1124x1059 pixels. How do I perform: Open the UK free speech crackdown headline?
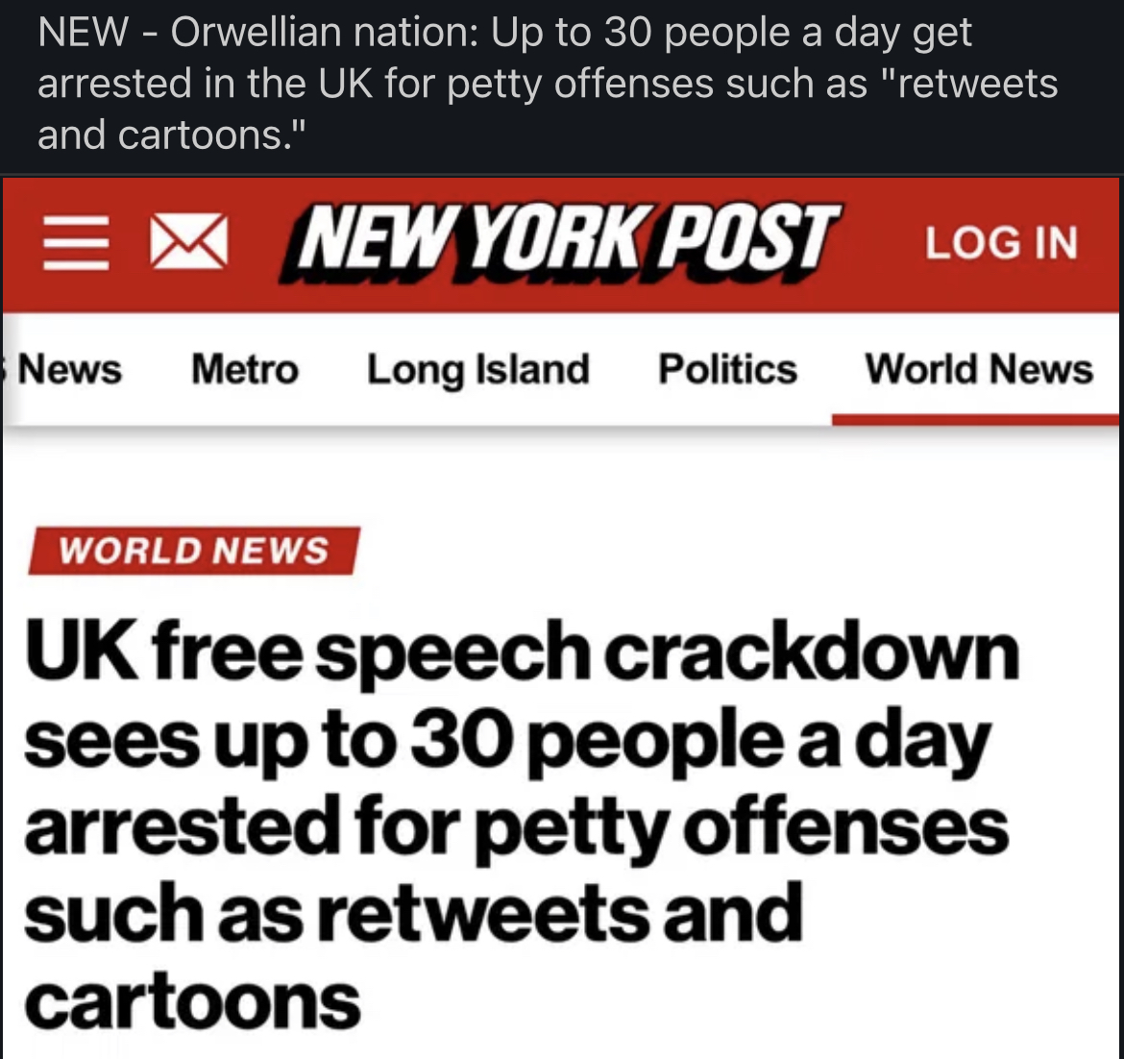(x=519, y=826)
